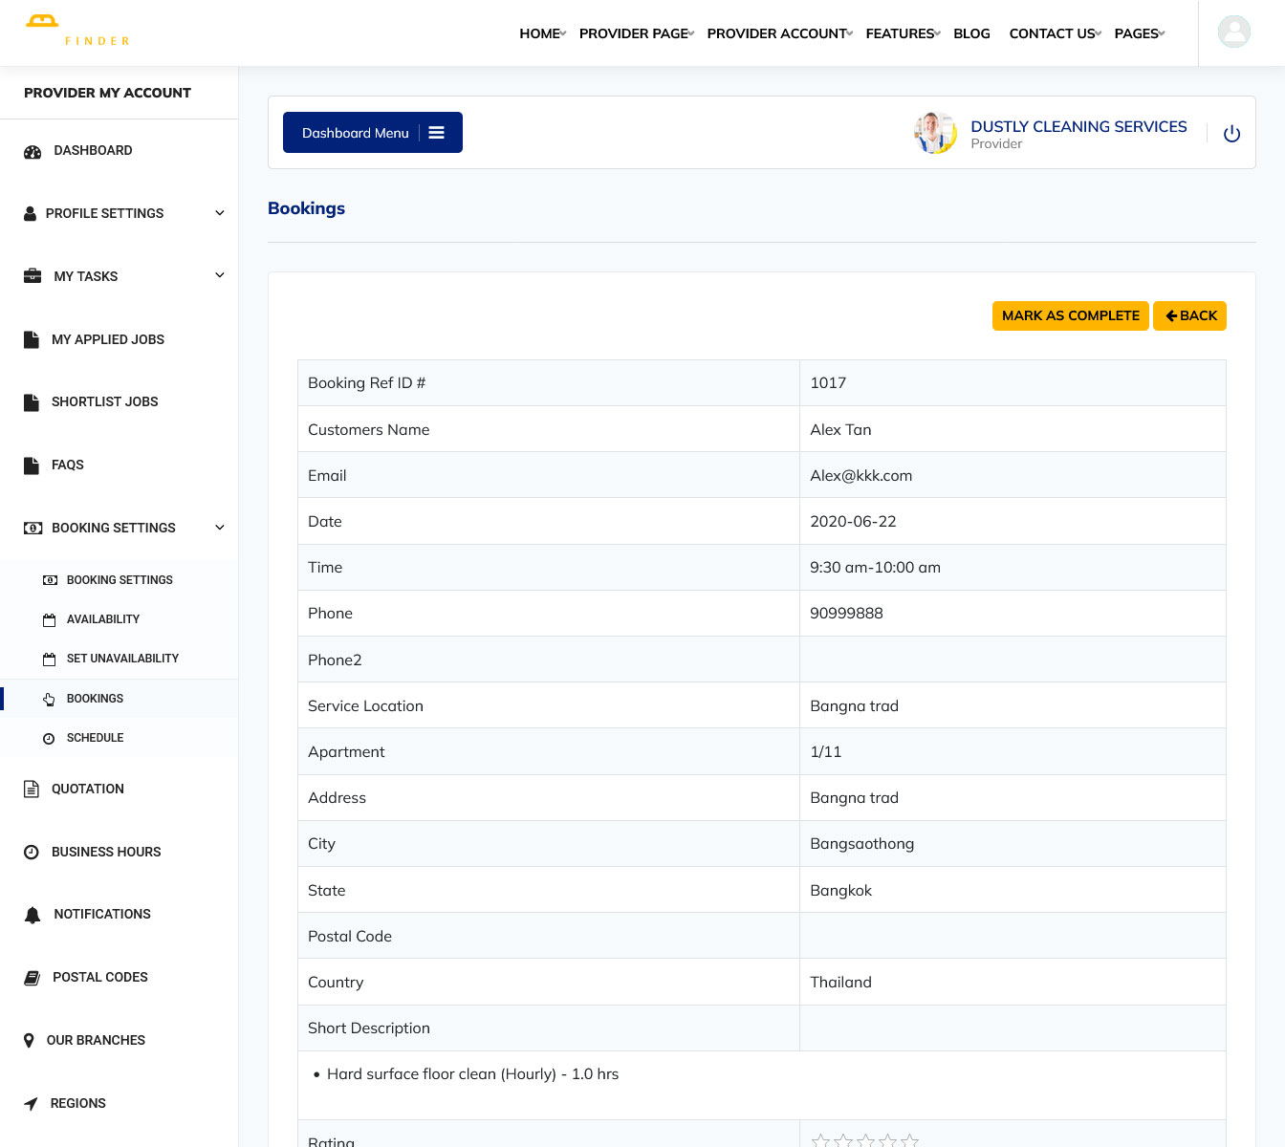1285x1147 pixels.
Task: Open the Provider Account menu
Action: [779, 33]
